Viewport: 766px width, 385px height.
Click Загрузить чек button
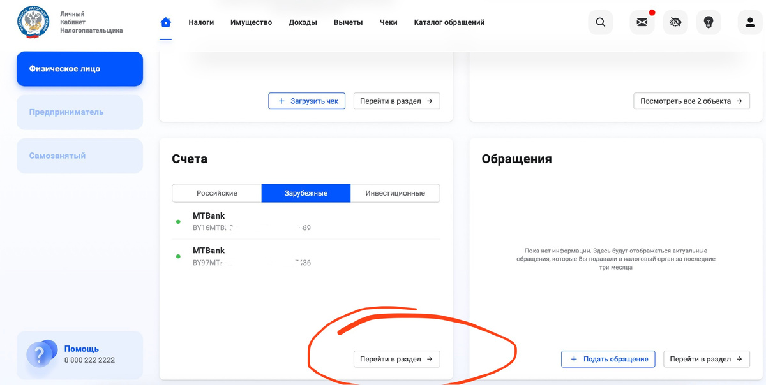pos(307,101)
